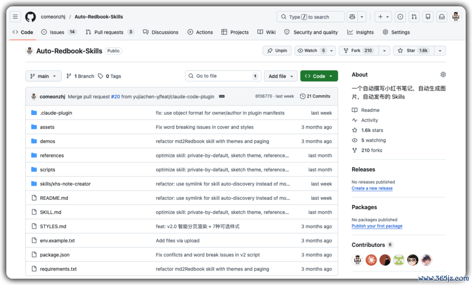Image resolution: width=472 pixels, height=285 pixels.
Task: Click the Unpin button
Action: [x=277, y=51]
